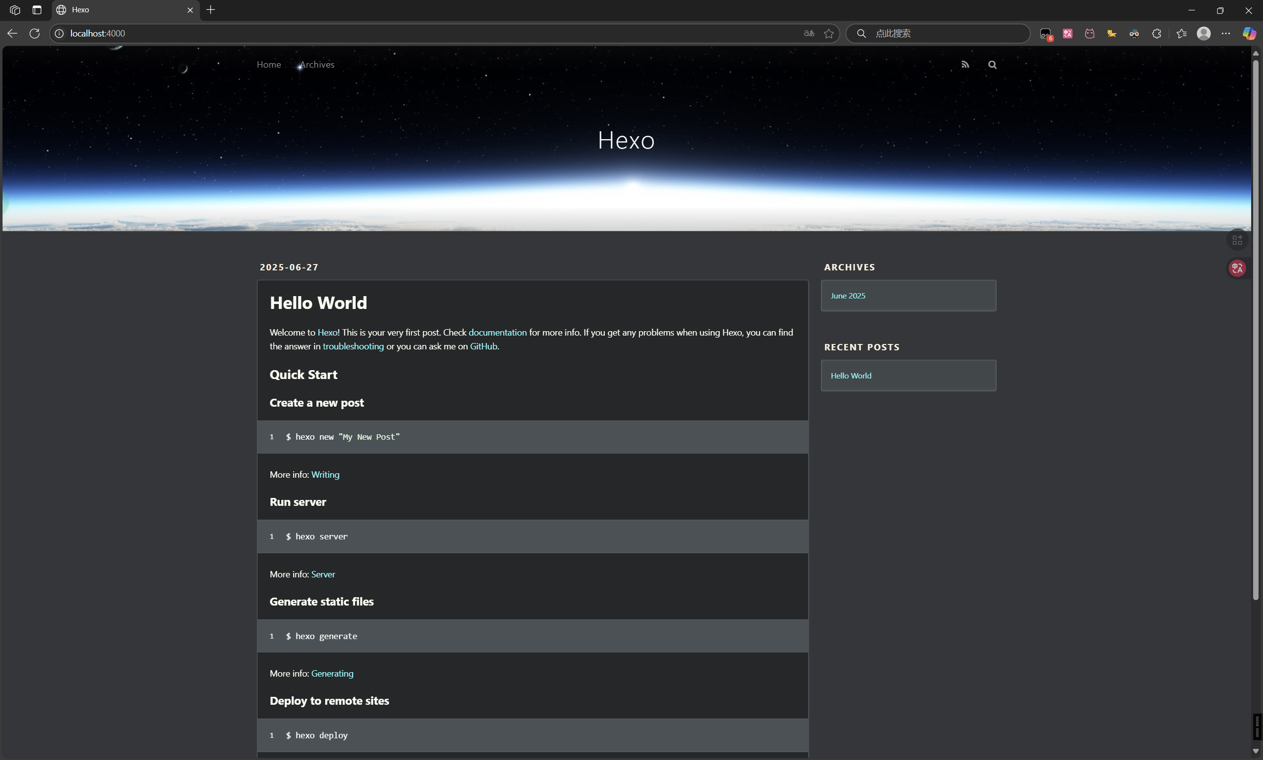Open the GitHub link
The height and width of the screenshot is (760, 1263).
pyautogui.click(x=483, y=346)
